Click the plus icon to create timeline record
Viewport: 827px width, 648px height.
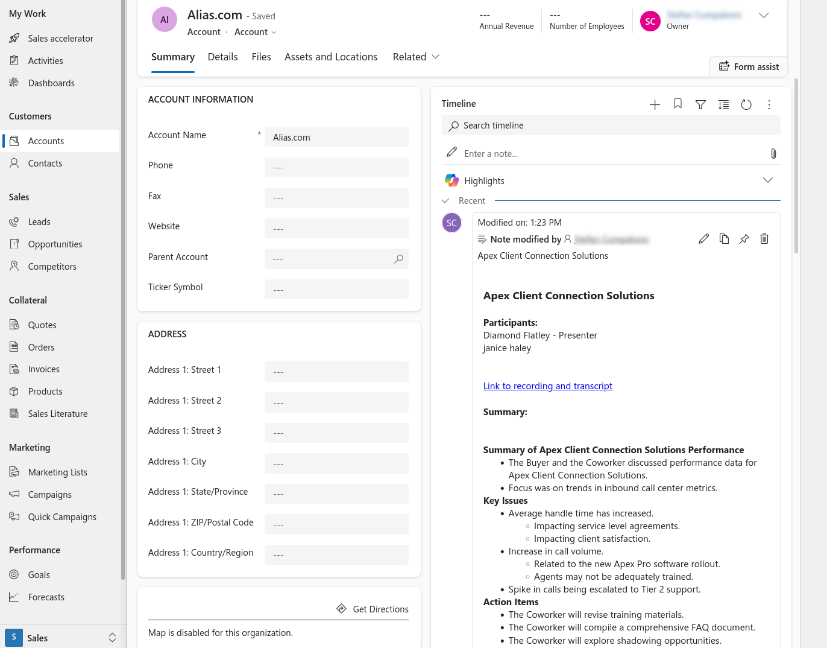(655, 104)
